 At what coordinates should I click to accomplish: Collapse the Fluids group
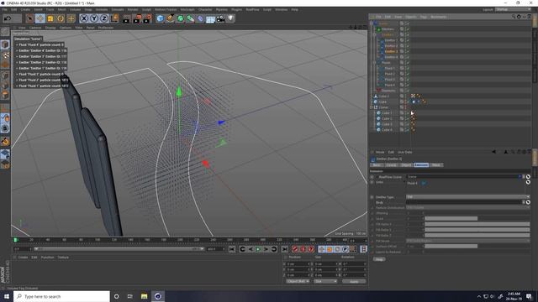(374, 63)
